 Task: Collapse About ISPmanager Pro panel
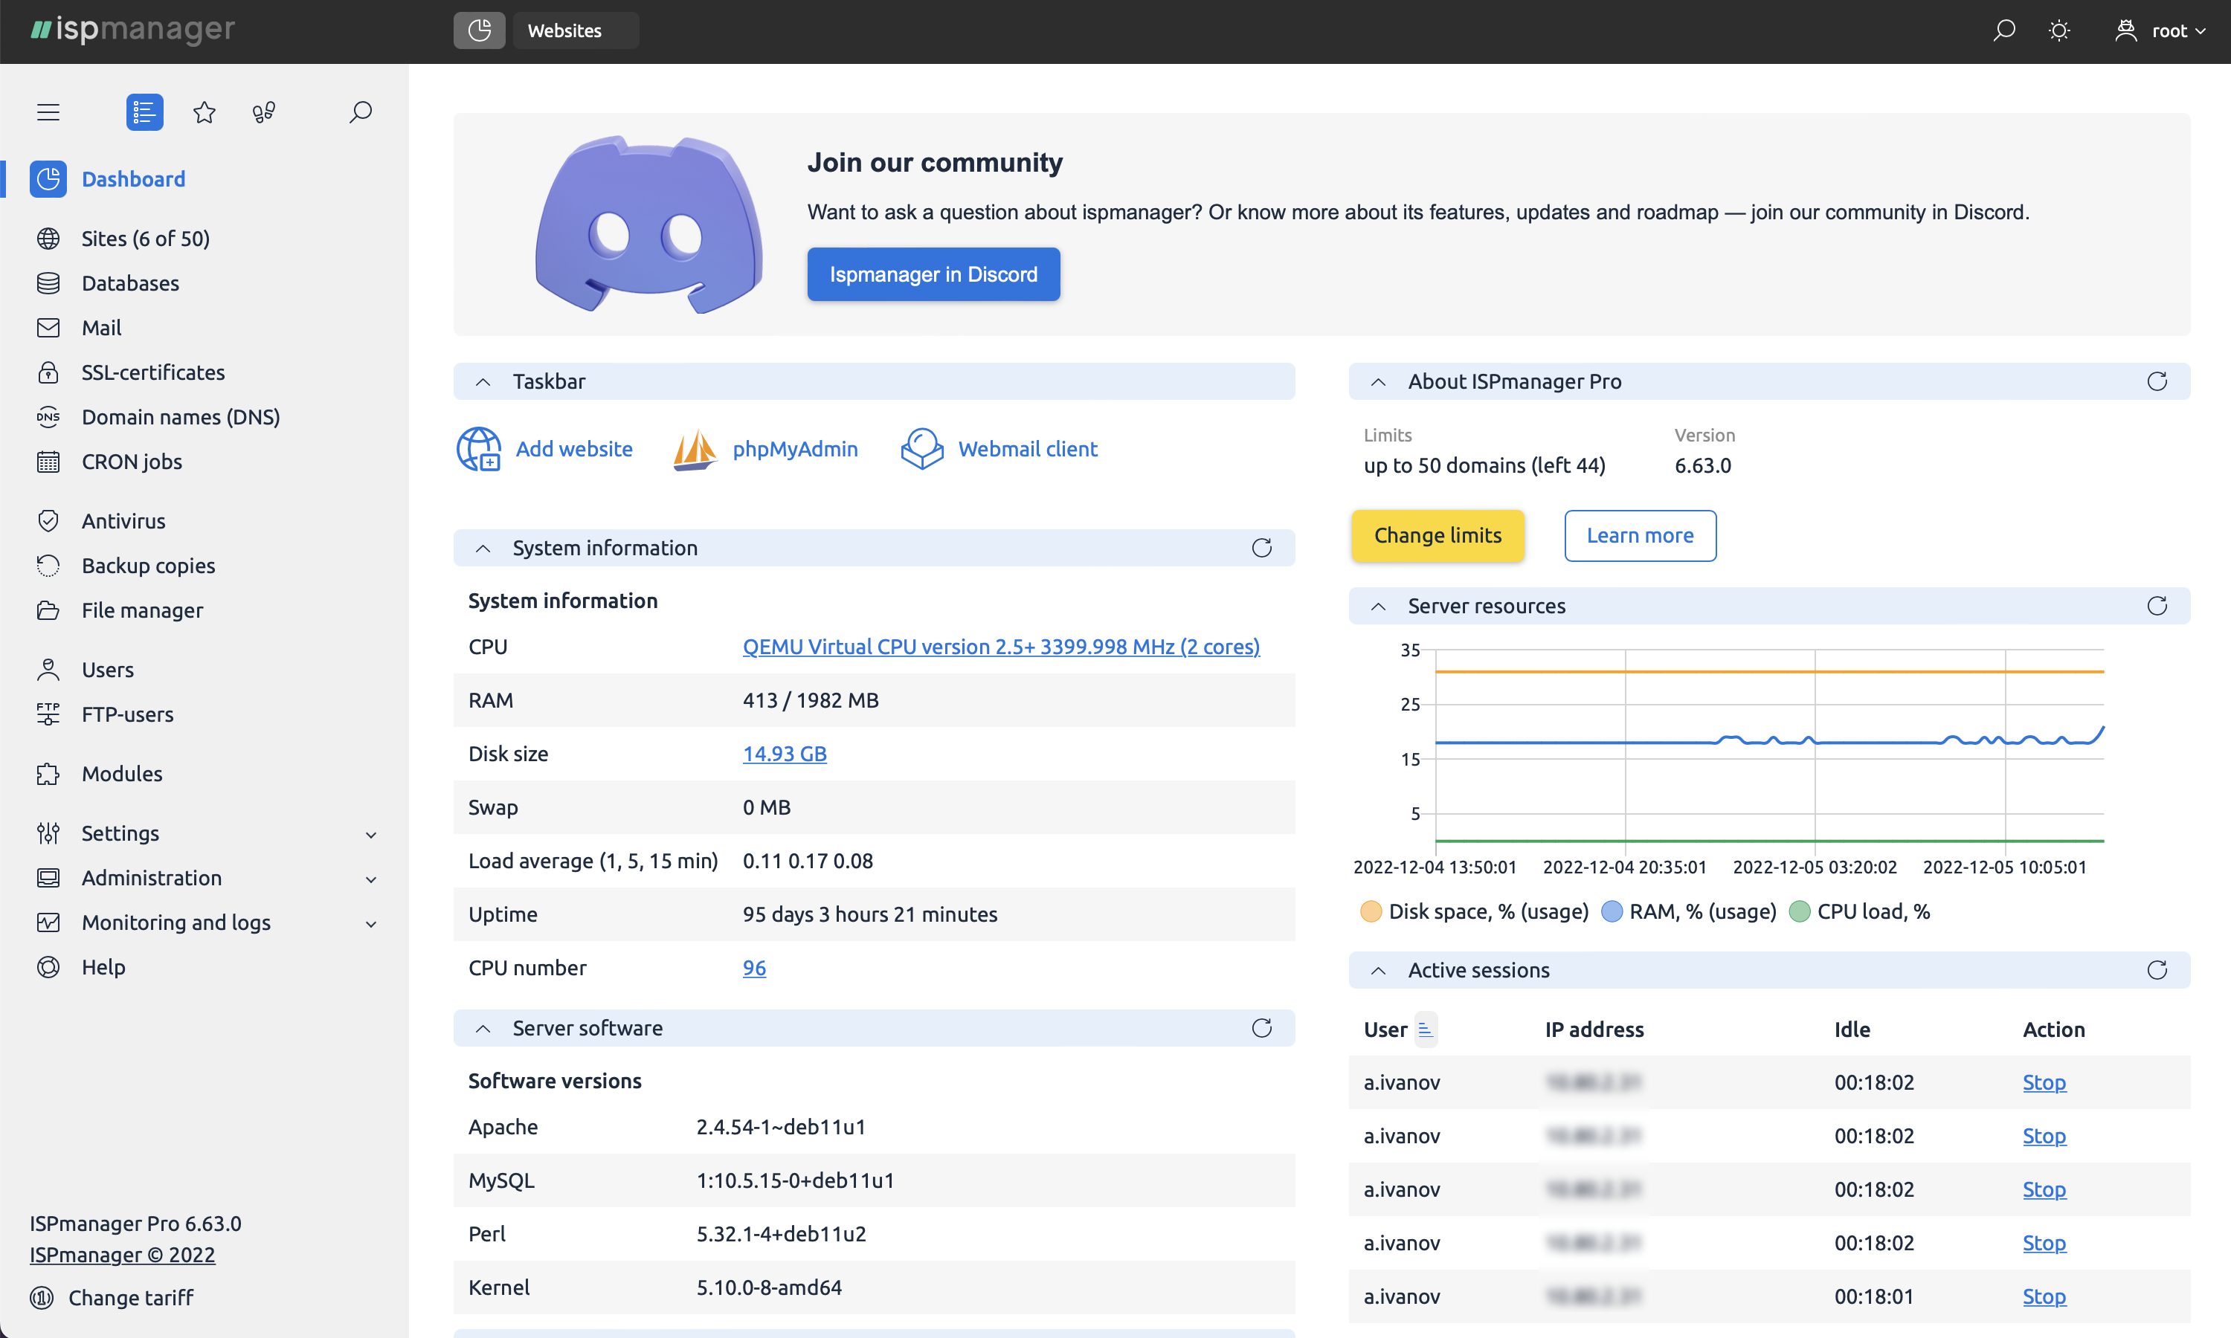tap(1378, 381)
